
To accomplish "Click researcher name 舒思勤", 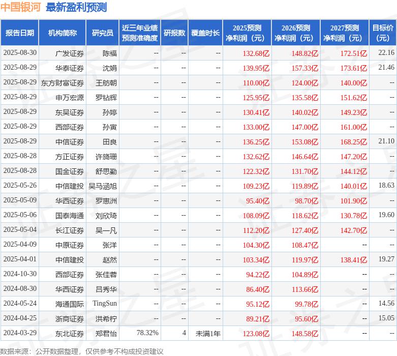I will (x=106, y=171).
